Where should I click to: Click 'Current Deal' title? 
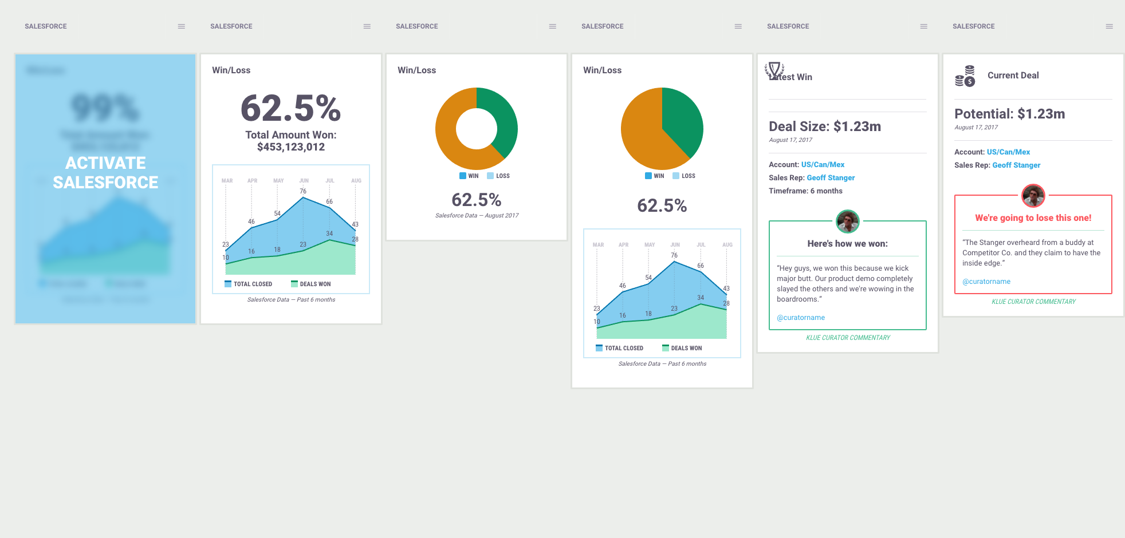1013,76
